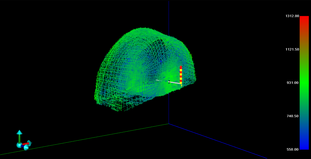Click the 550.00 scale minimum label

[292, 149]
